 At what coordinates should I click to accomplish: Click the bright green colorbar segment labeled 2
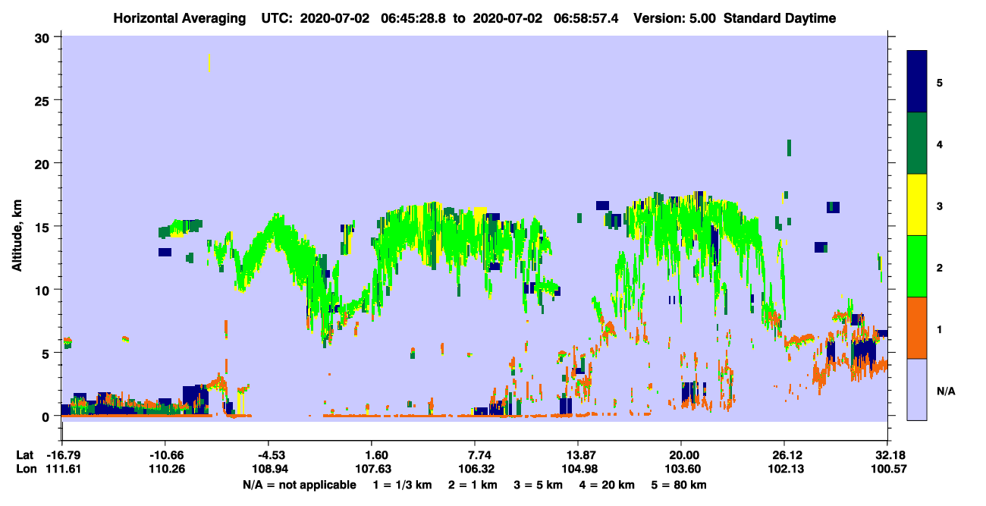point(917,266)
